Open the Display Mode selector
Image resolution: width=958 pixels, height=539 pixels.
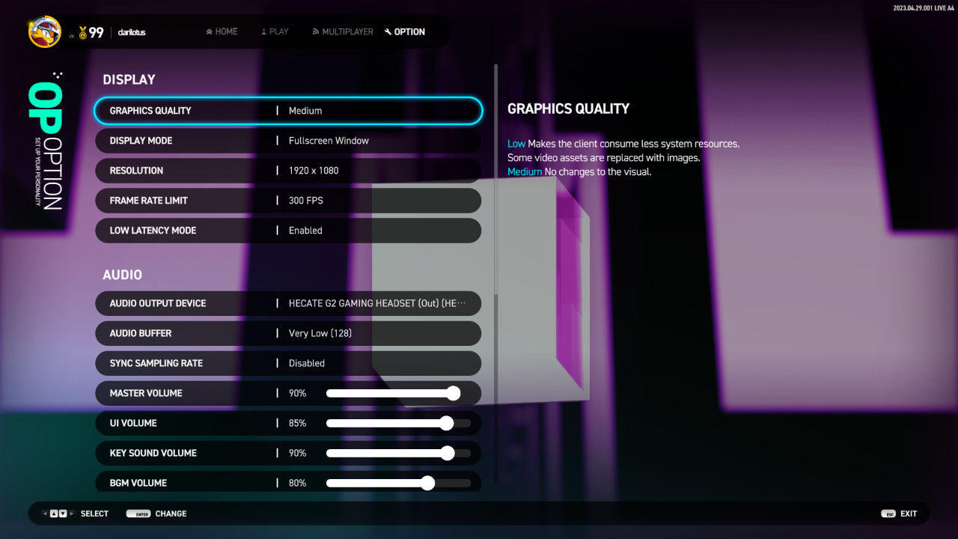tap(288, 141)
